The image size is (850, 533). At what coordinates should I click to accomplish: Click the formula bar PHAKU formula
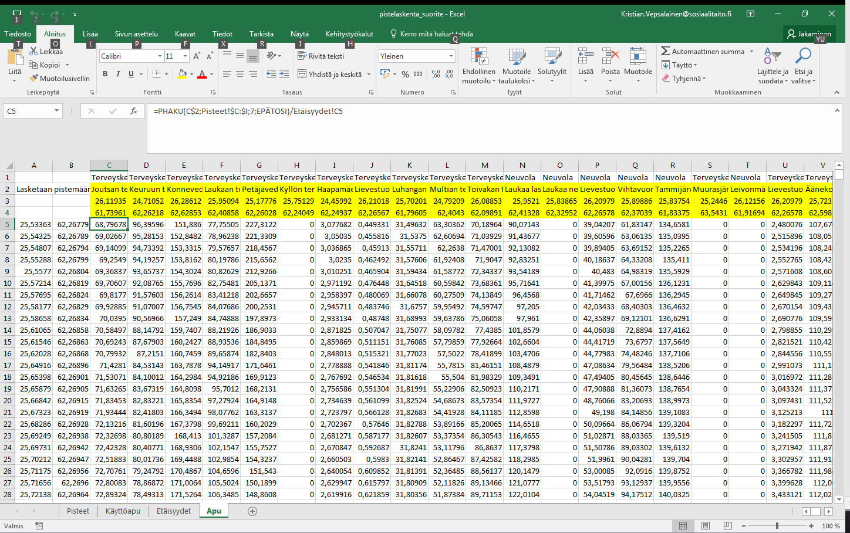(248, 111)
